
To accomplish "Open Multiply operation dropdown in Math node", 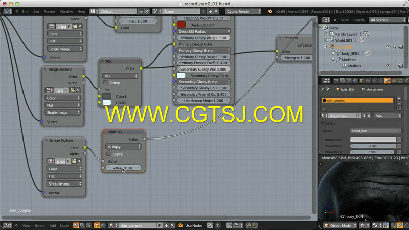I will [x=123, y=147].
